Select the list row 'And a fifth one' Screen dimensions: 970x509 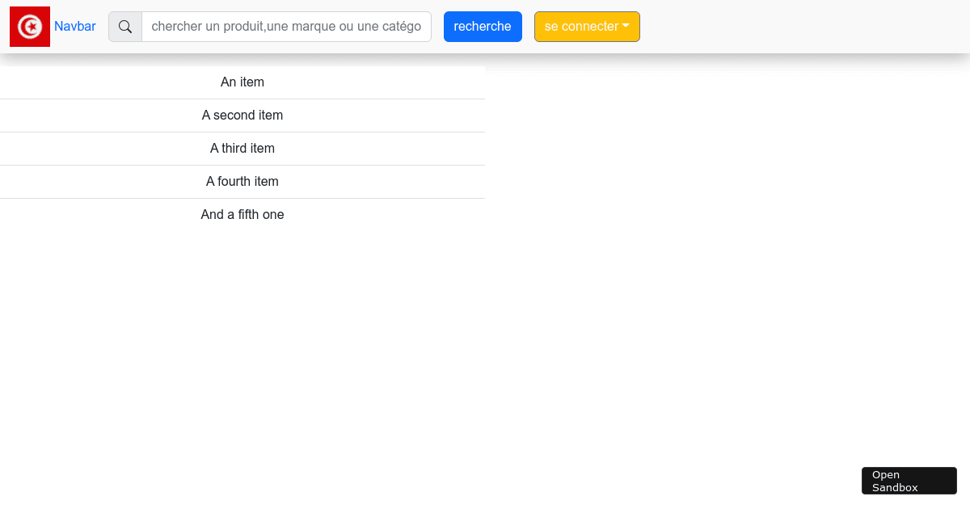tap(242, 215)
